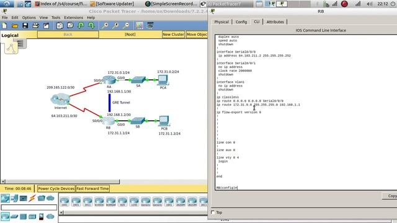Open the PCB computer device
The image size is (397, 223).
pyautogui.click(x=164, y=121)
